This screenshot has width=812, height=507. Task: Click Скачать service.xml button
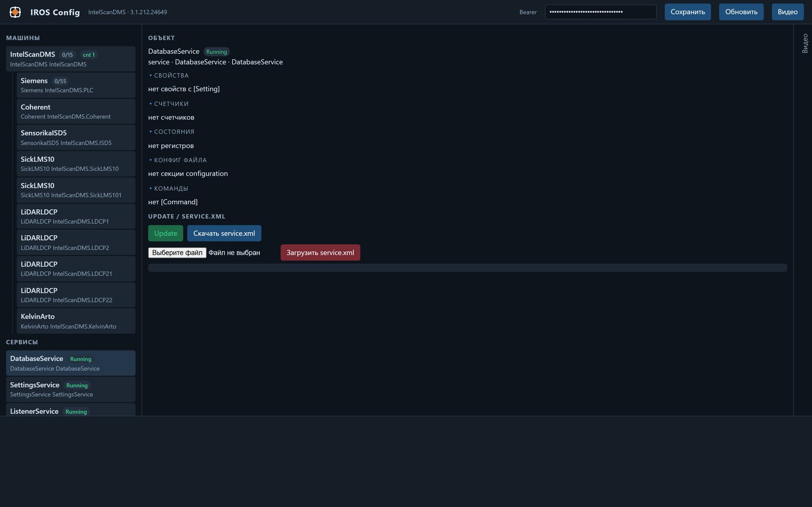[224, 233]
